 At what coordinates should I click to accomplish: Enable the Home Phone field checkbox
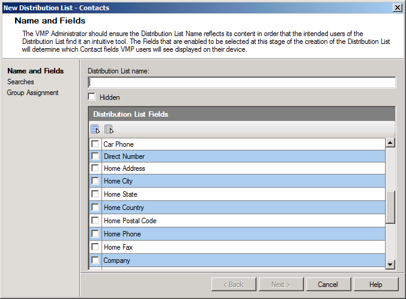coord(95,233)
